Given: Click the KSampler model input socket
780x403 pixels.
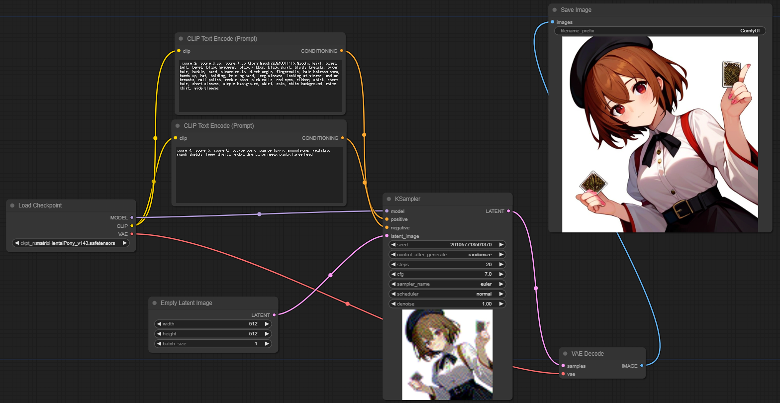Looking at the screenshot, I should 387,211.
